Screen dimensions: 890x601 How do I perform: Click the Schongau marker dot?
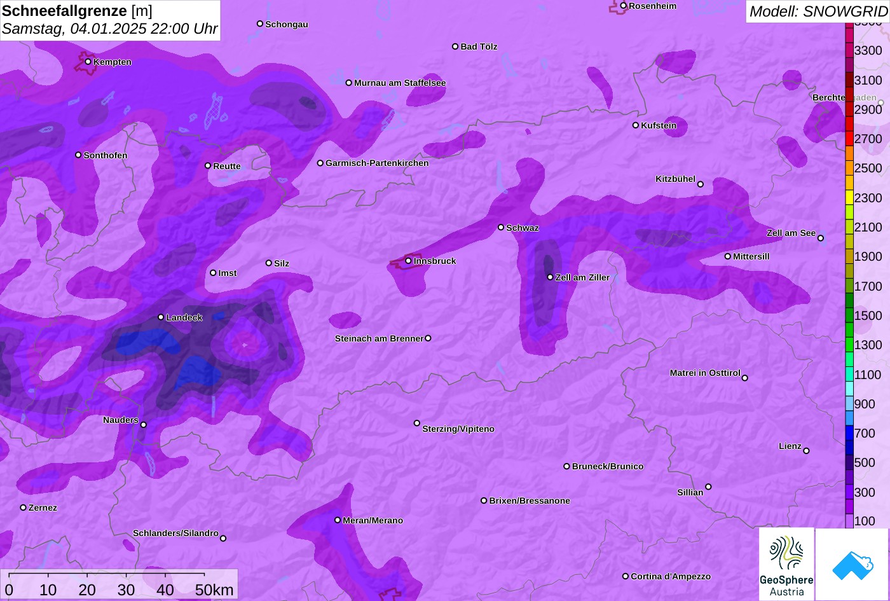pyautogui.click(x=260, y=24)
